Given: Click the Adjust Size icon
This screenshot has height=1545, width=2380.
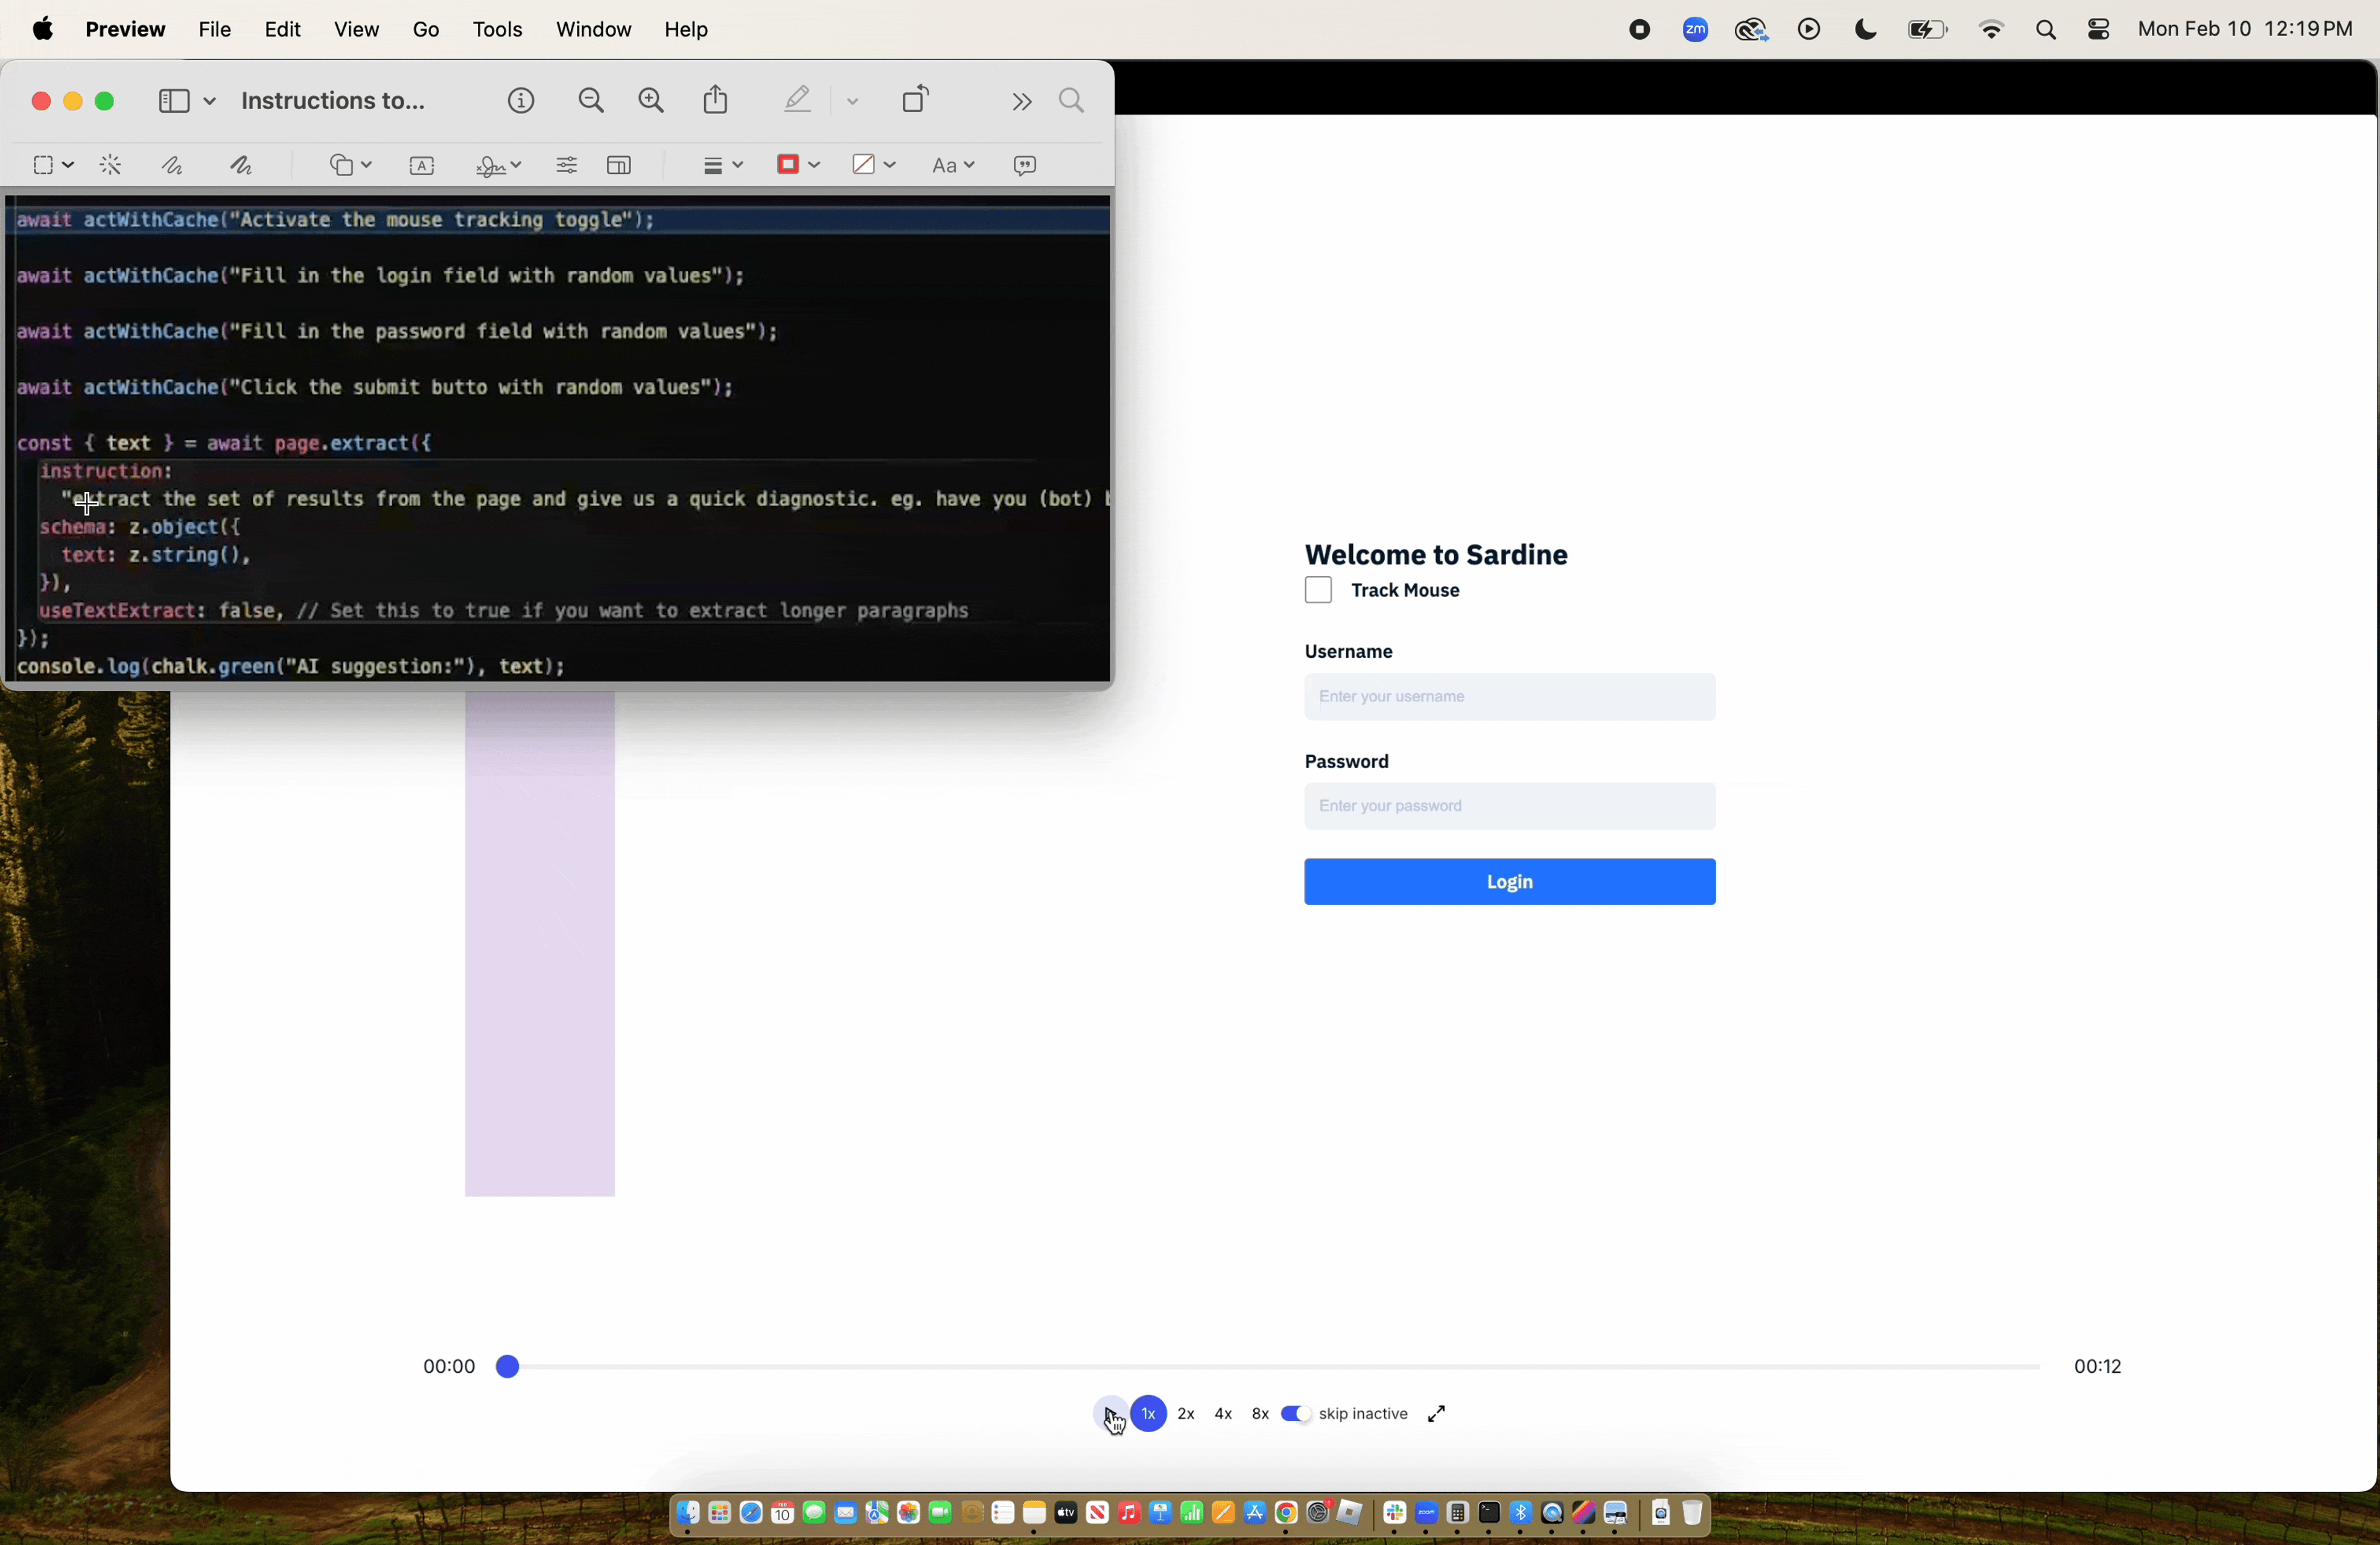Looking at the screenshot, I should tap(620, 166).
